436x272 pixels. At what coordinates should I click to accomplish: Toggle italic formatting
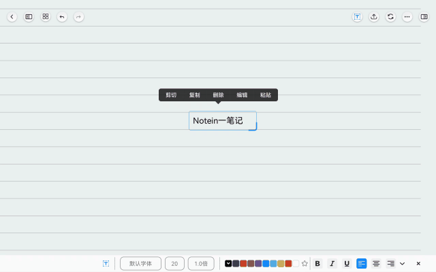point(332,263)
